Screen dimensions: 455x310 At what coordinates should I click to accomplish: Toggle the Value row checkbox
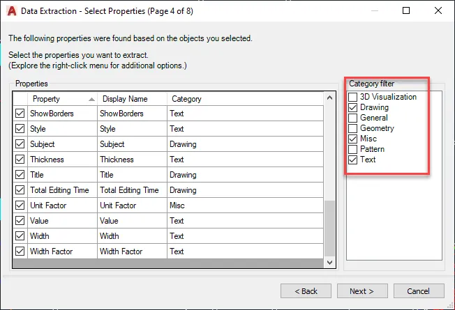pos(20,221)
